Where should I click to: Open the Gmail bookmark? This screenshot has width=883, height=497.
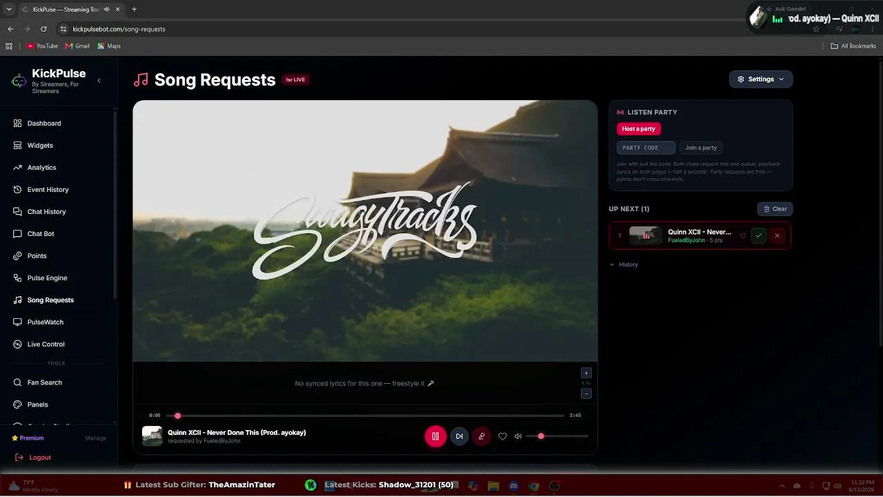77,46
